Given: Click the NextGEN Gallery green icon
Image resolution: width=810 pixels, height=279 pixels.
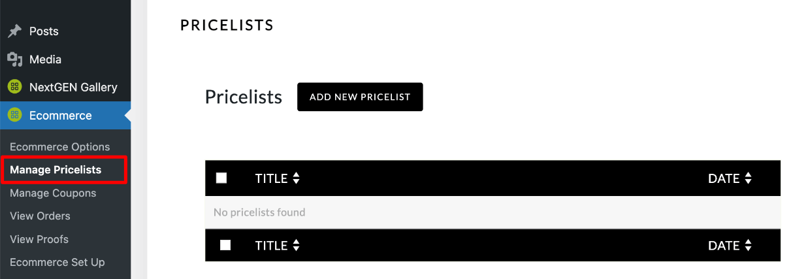Looking at the screenshot, I should 14,87.
